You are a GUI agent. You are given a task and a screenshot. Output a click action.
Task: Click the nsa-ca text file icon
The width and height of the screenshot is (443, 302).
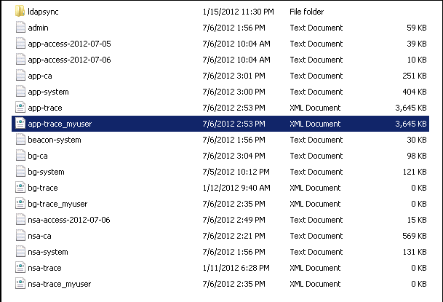(20, 236)
